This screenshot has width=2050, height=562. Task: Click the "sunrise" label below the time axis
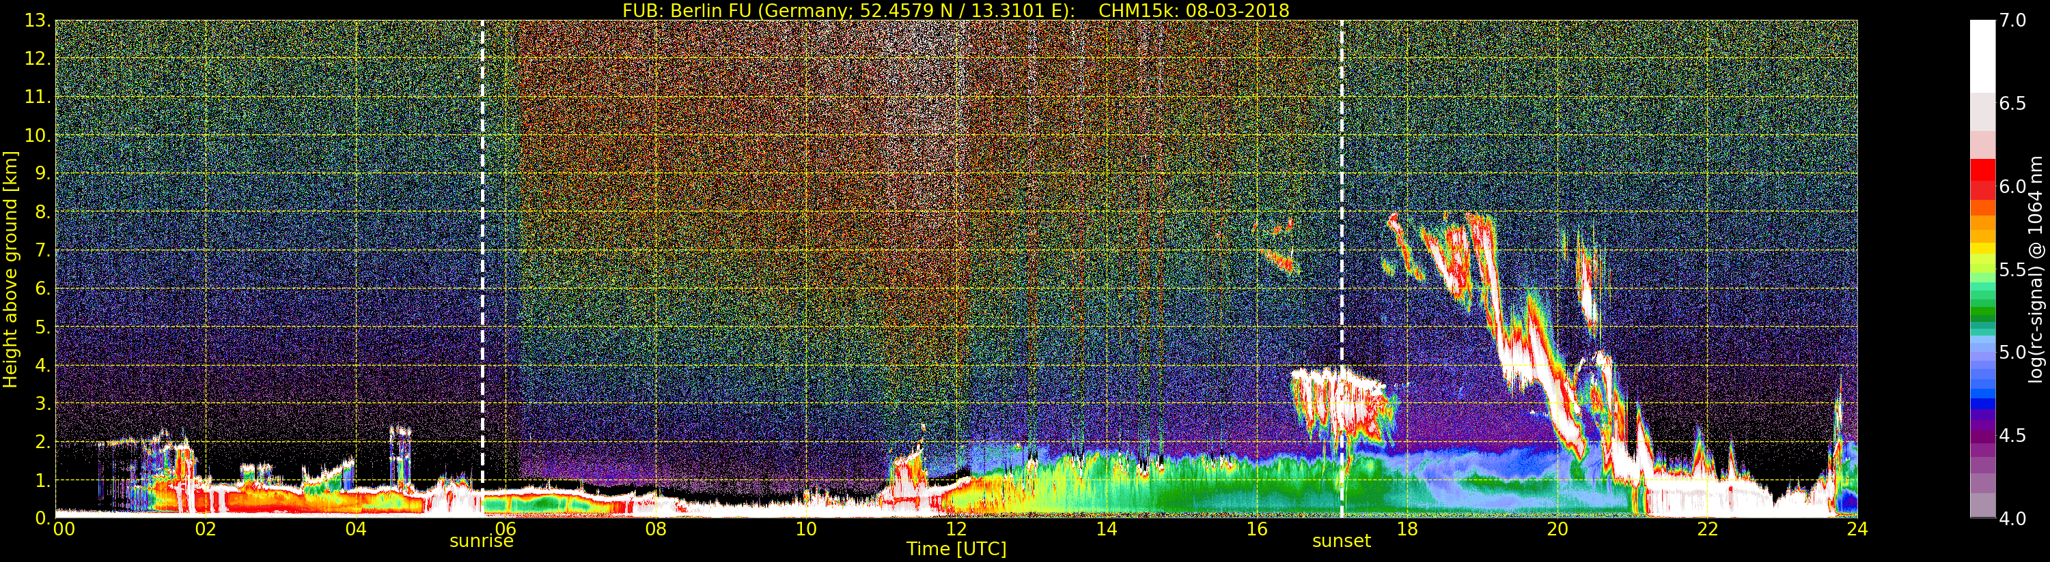[x=482, y=542]
